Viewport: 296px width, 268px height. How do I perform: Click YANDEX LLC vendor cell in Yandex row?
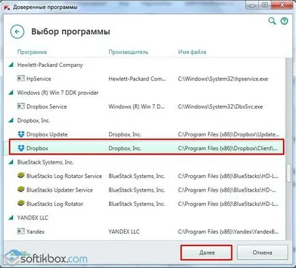click(x=124, y=232)
